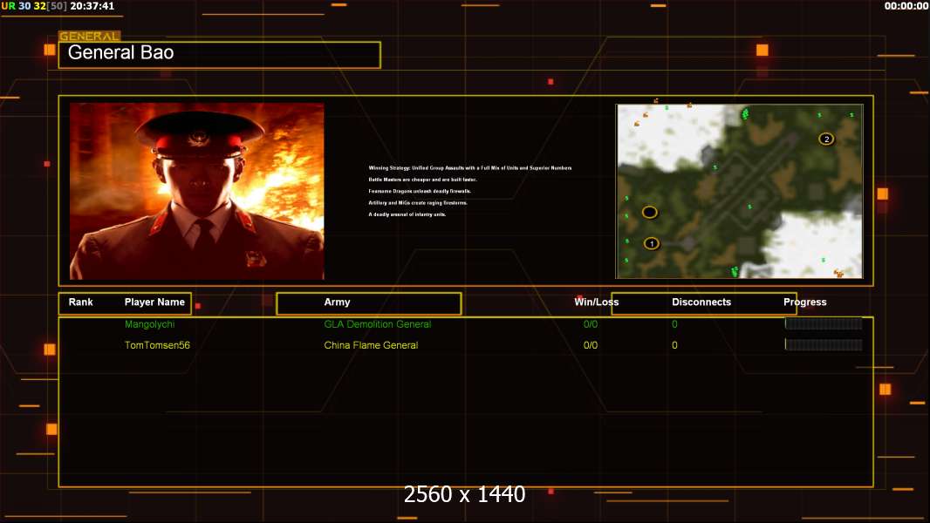930x523 pixels.
Task: Click the Rank column header
Action: pyautogui.click(x=81, y=302)
